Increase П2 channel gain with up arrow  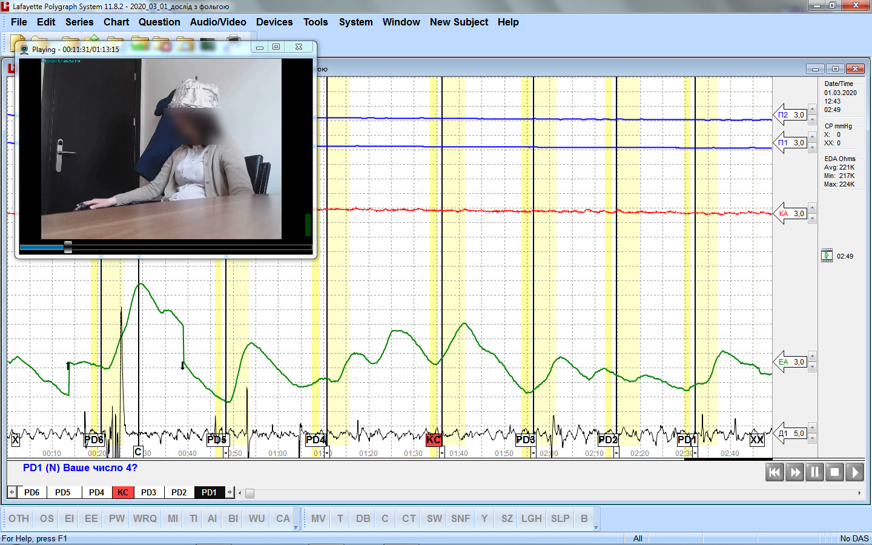(813, 110)
